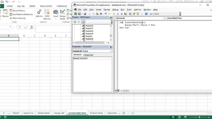This screenshot has height=119, width=212.
Task: Switch to Categorized properties tab
Action: coord(88,55)
